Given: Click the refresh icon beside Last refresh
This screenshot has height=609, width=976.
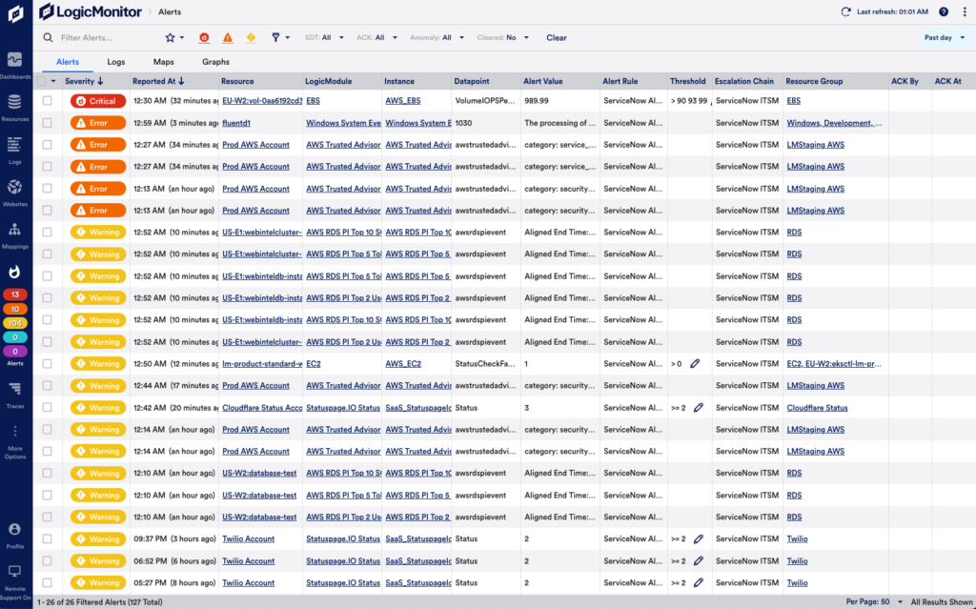Looking at the screenshot, I should point(845,11).
